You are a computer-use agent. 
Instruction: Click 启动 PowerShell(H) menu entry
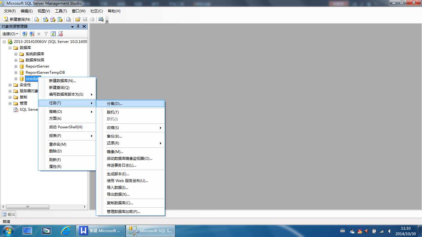point(67,127)
